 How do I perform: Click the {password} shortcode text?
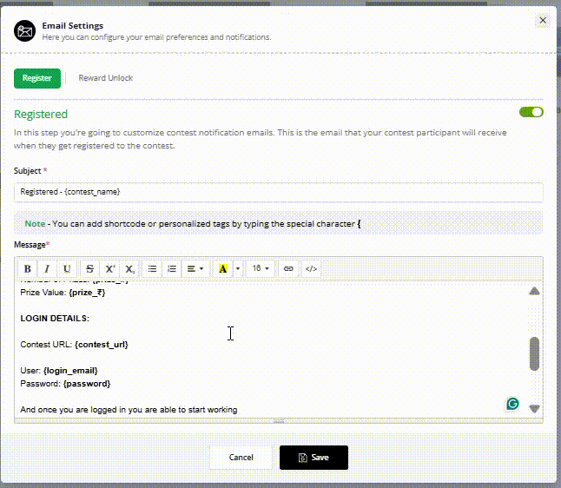point(87,384)
